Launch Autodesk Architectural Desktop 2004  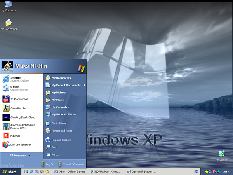tap(21, 126)
